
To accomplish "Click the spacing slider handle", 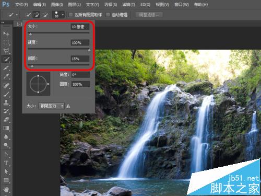I will tap(32, 66).
